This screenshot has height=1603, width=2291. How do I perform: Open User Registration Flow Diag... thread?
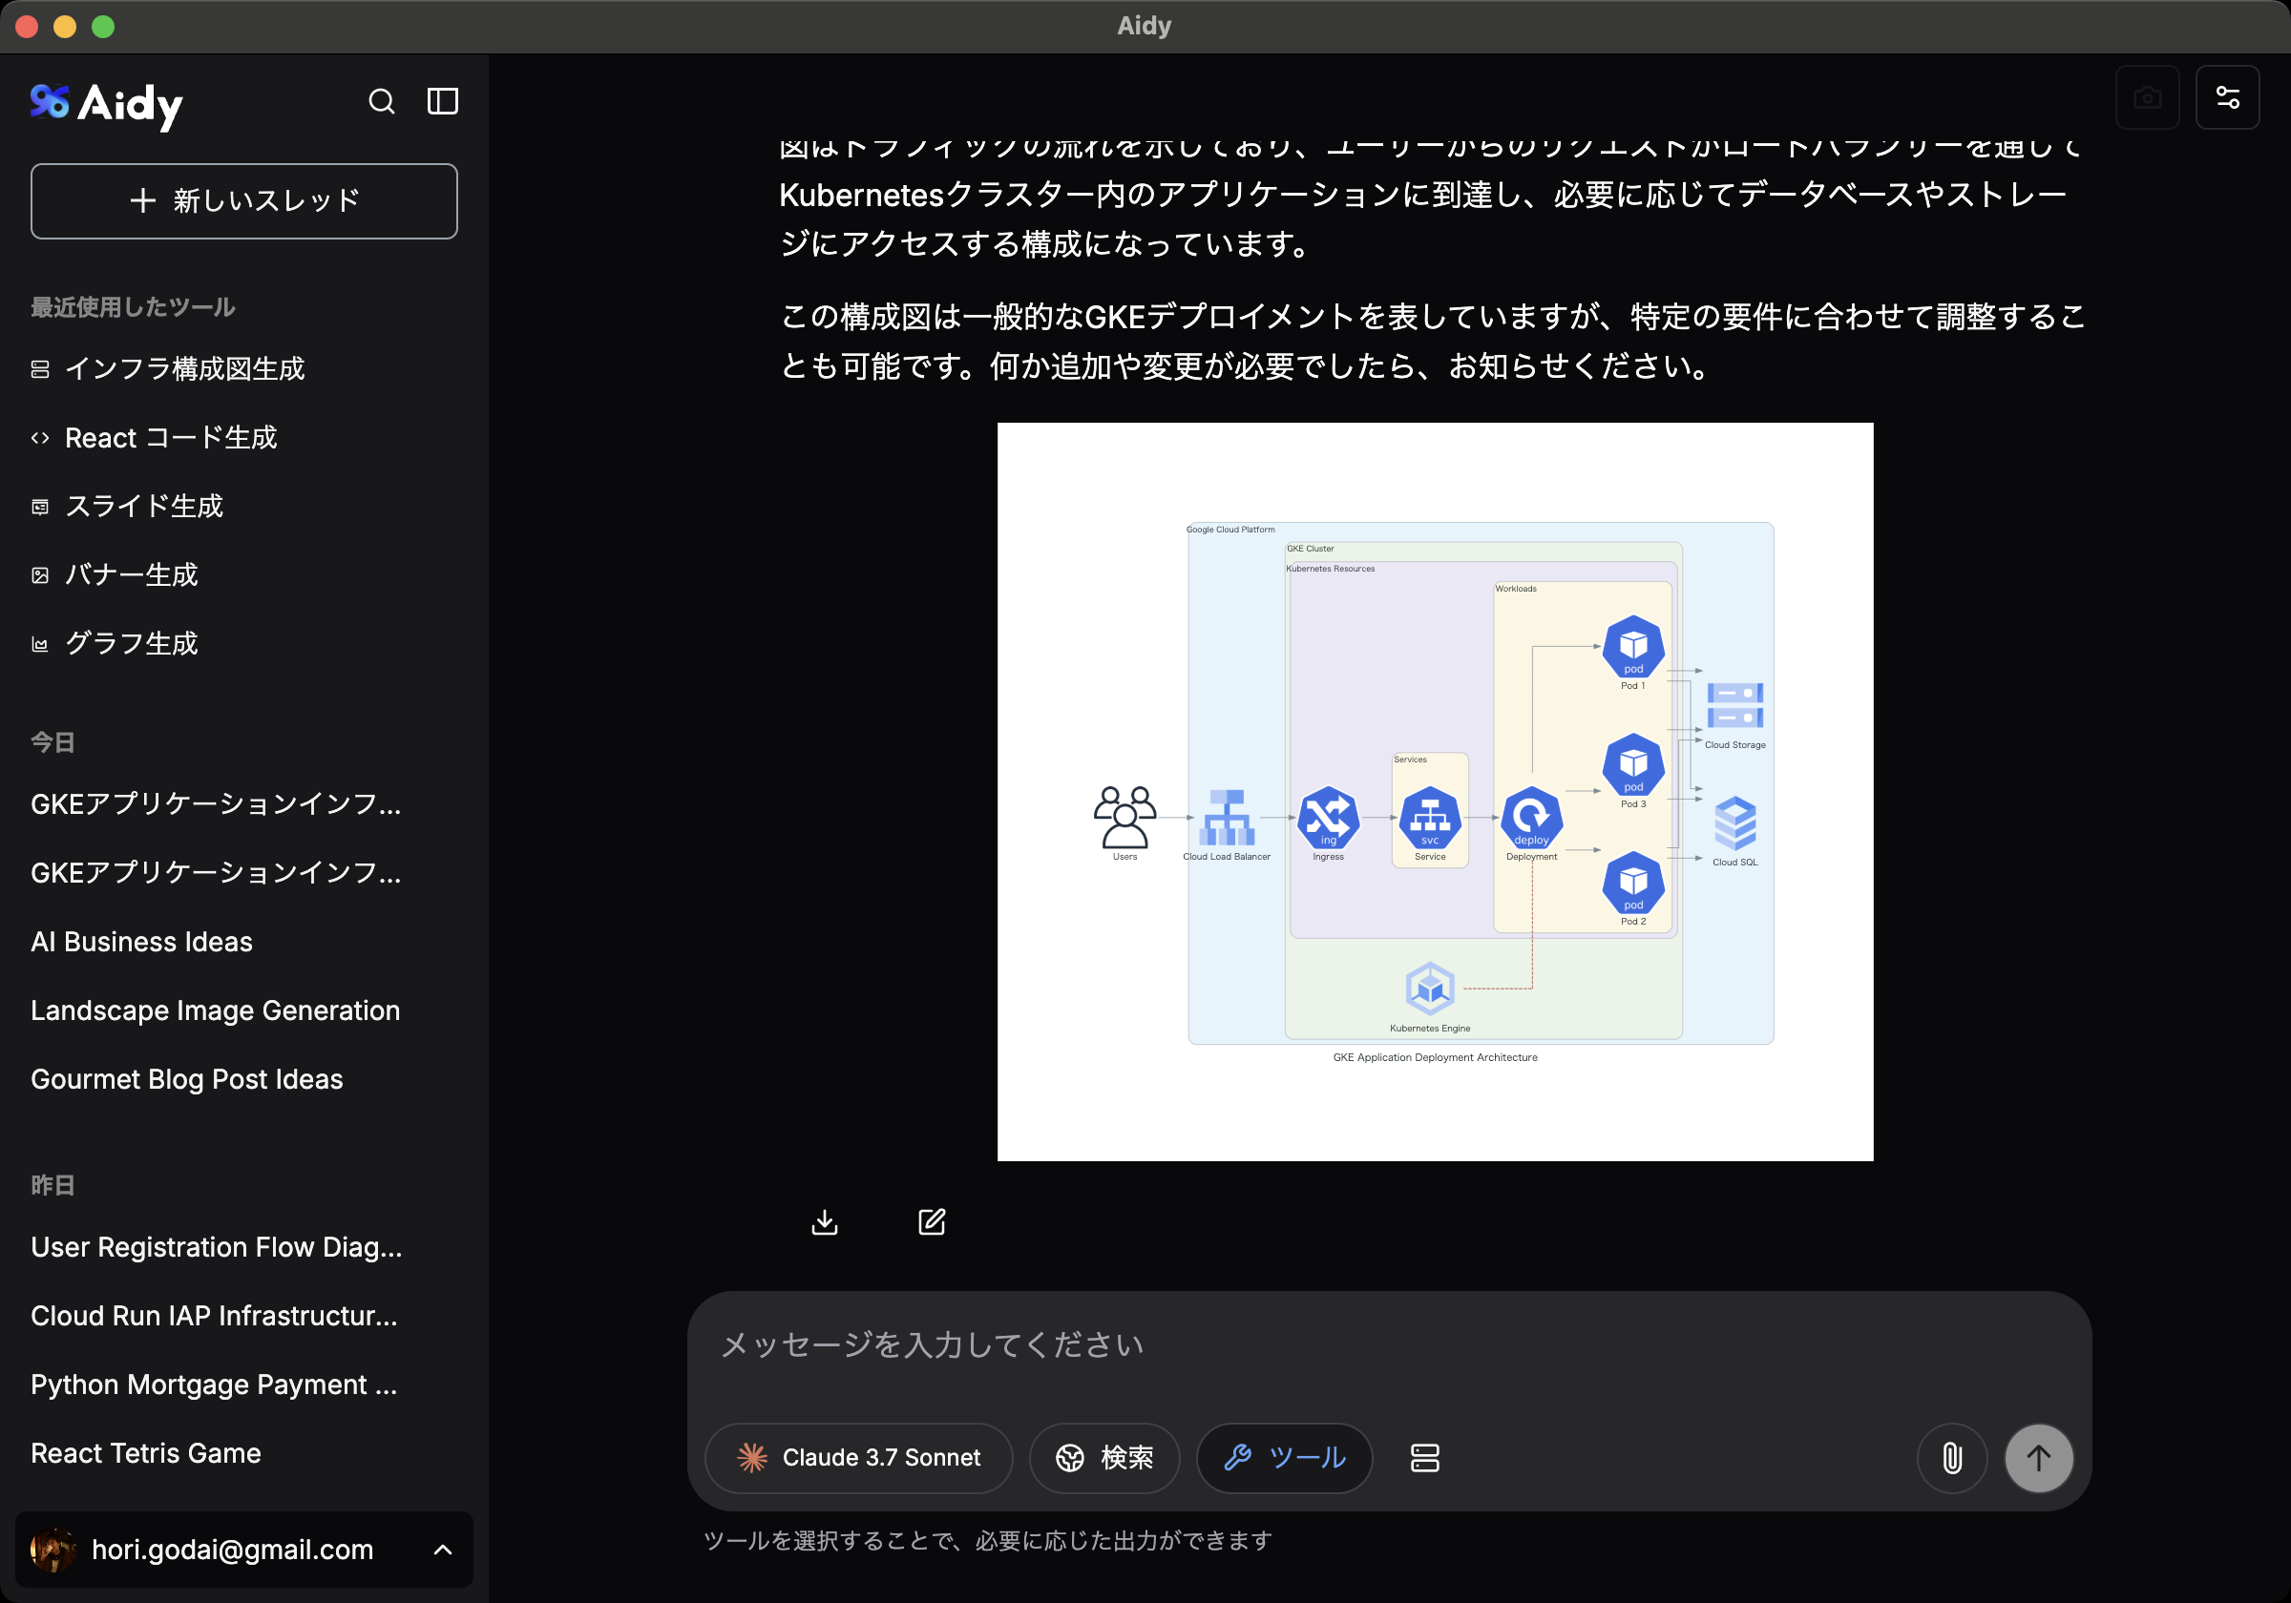click(217, 1248)
